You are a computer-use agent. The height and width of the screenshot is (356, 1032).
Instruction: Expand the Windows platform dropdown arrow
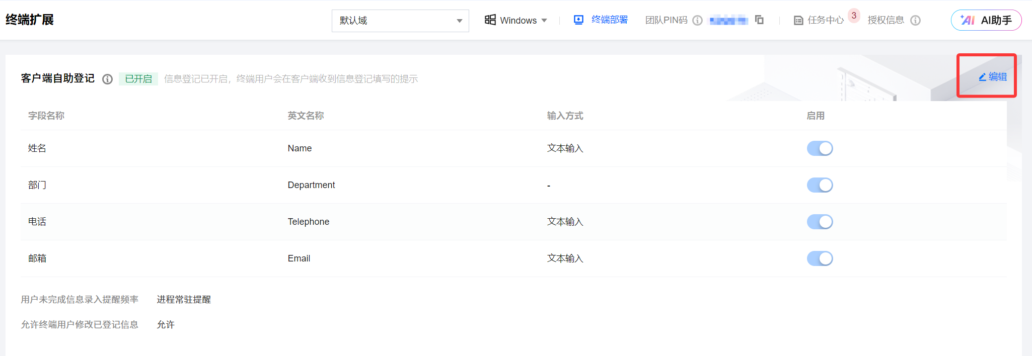[544, 21]
